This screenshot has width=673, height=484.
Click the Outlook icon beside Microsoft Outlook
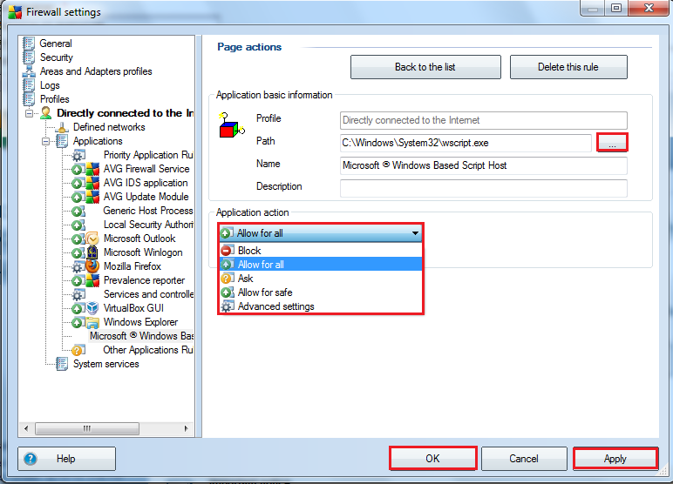pos(92,239)
